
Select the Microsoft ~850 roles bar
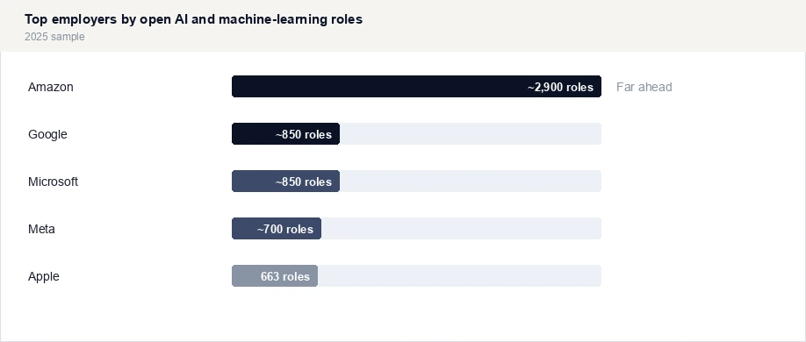(x=286, y=182)
